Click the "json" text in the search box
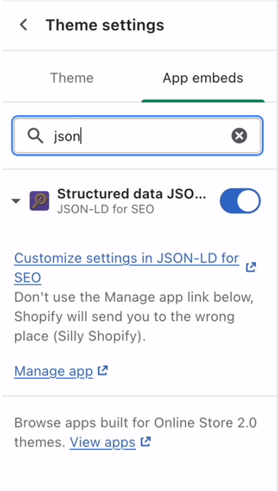 66,136
